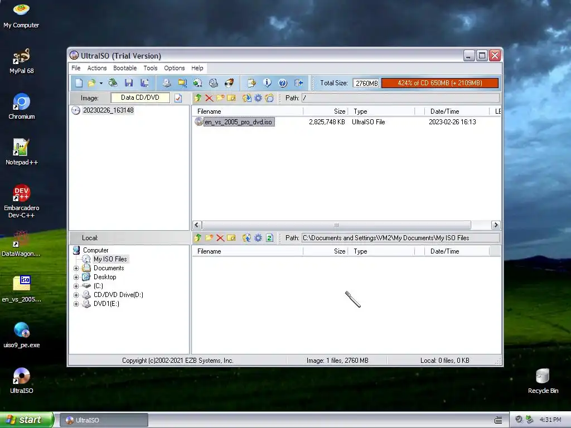Screen dimensions: 571x428
Task: Click the image properties checkmark icon
Action: coord(178,98)
